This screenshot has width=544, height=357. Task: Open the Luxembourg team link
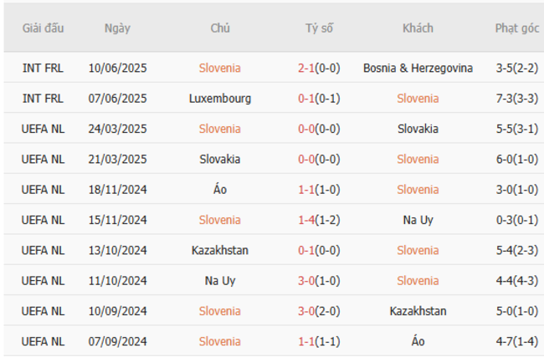click(x=220, y=99)
